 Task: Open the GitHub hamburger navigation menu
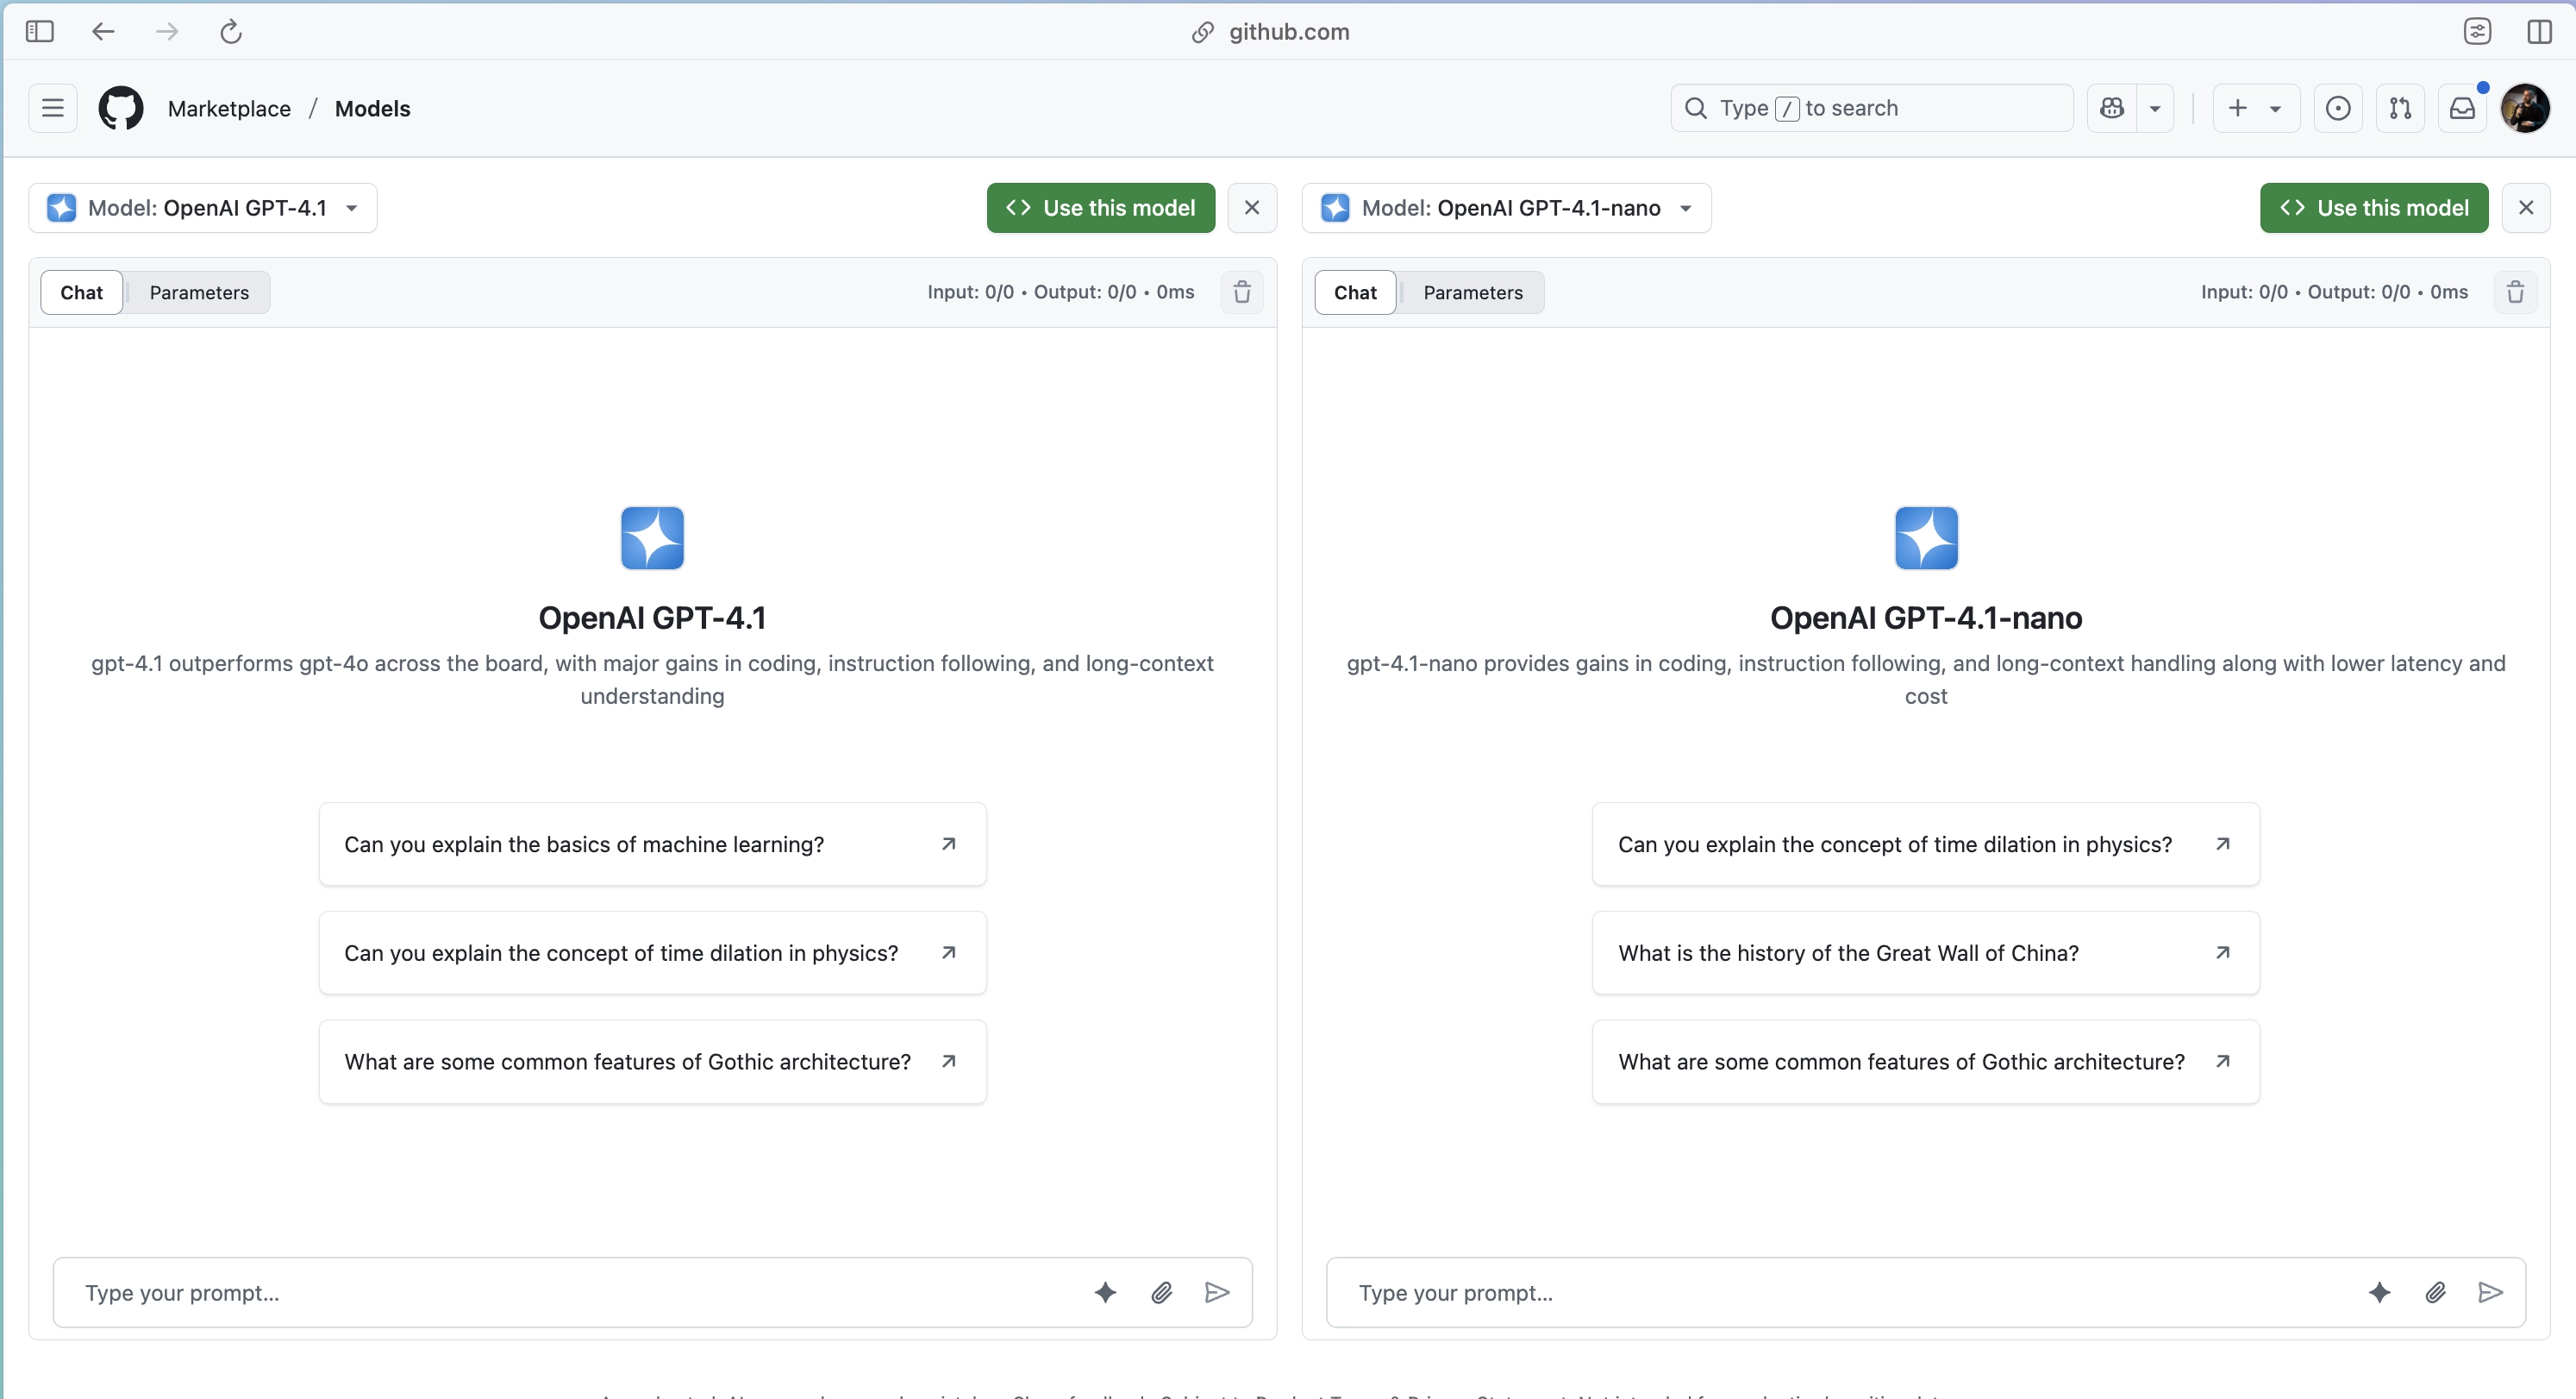coord(52,108)
